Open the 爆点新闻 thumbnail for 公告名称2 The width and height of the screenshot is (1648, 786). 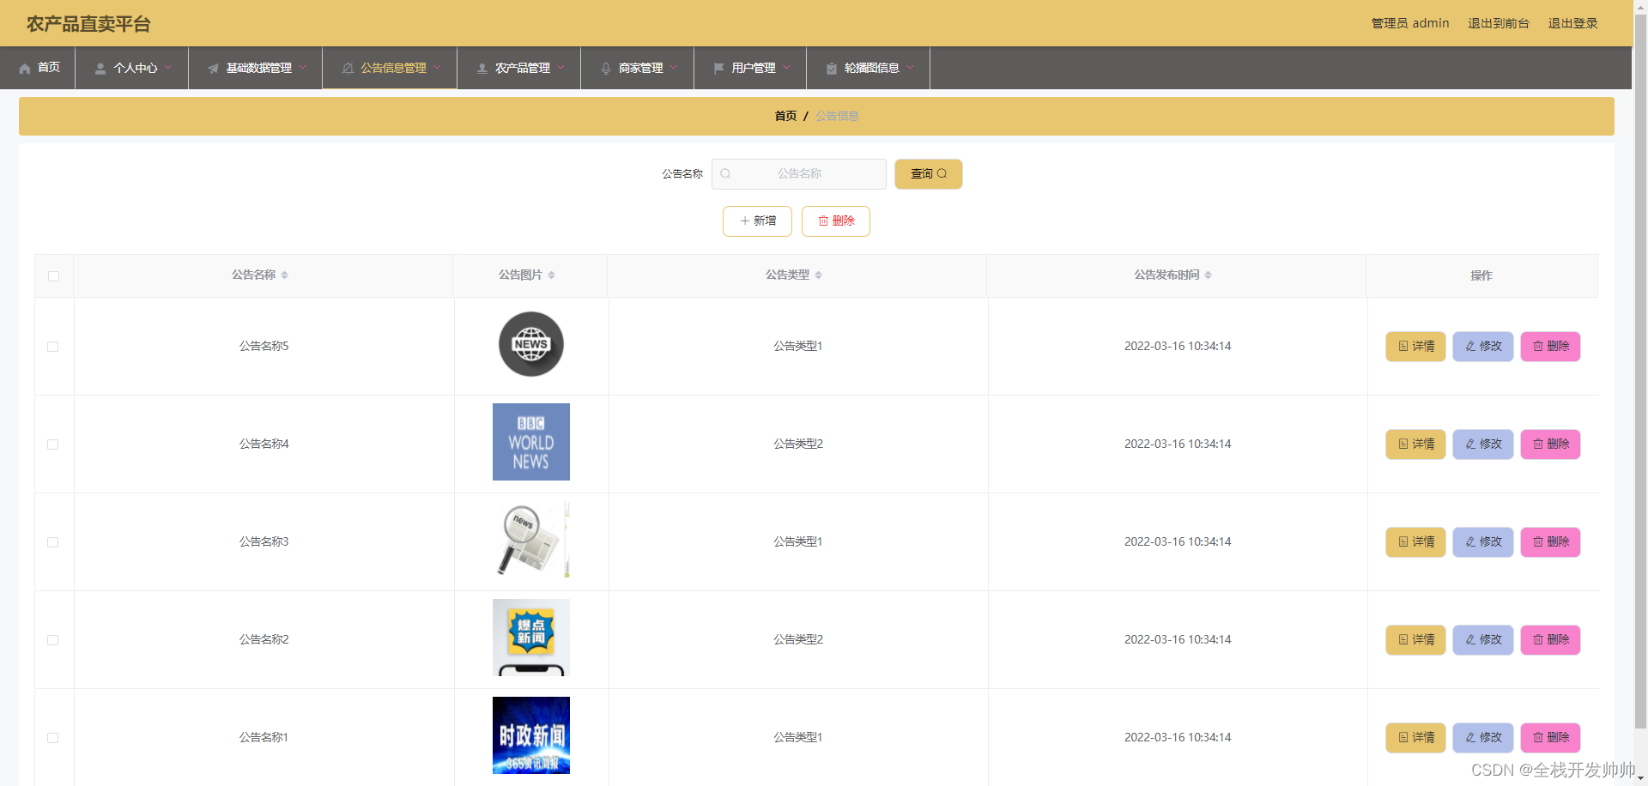531,638
